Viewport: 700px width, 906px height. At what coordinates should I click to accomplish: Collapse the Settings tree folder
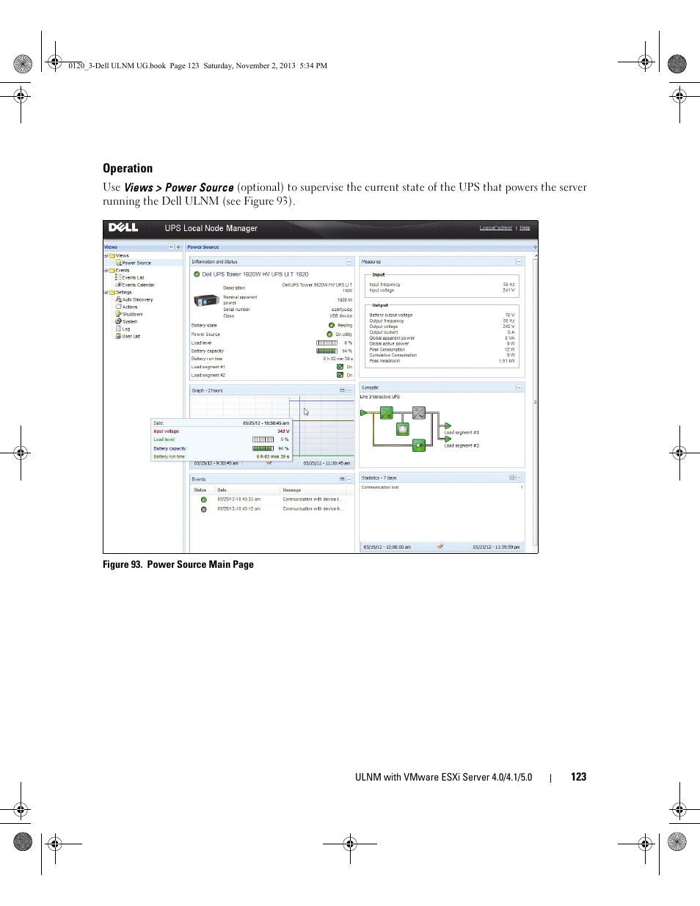pyautogui.click(x=106, y=293)
